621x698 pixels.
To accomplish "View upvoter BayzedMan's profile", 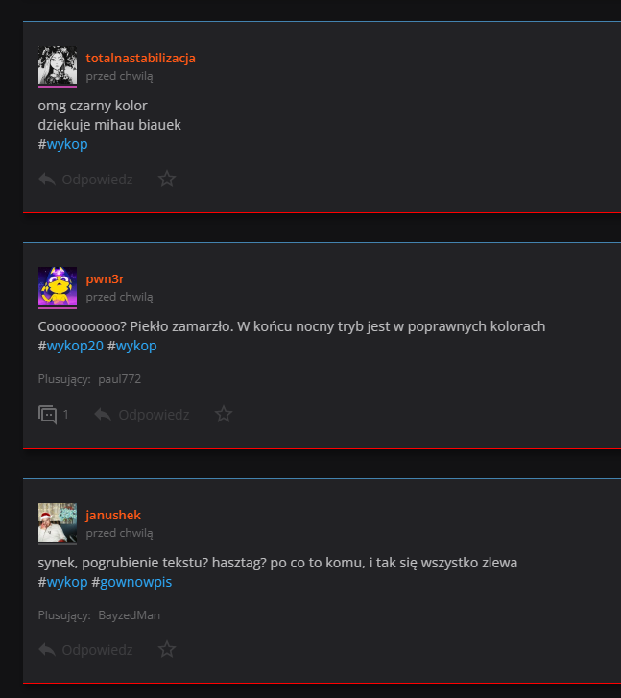I will coord(130,615).
